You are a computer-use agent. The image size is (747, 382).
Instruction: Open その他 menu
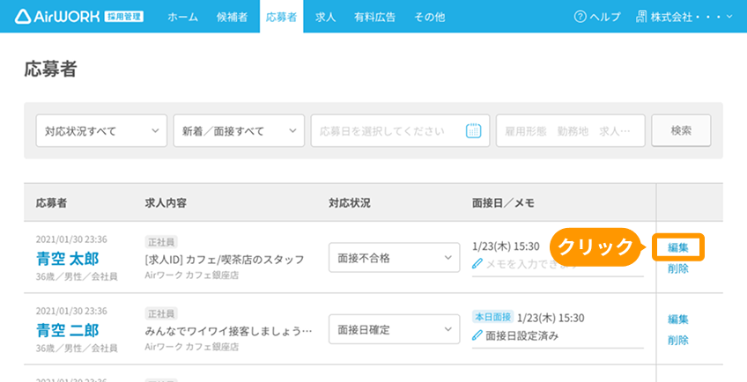[x=429, y=17]
